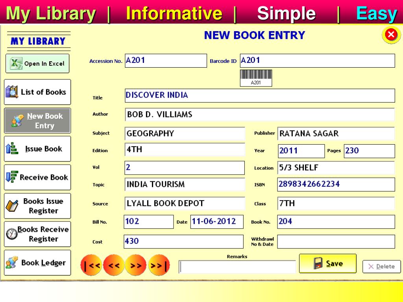This screenshot has height=302, width=403.
Task: Click the book-and-pen icon of Books Issue Register
Action: click(12, 206)
